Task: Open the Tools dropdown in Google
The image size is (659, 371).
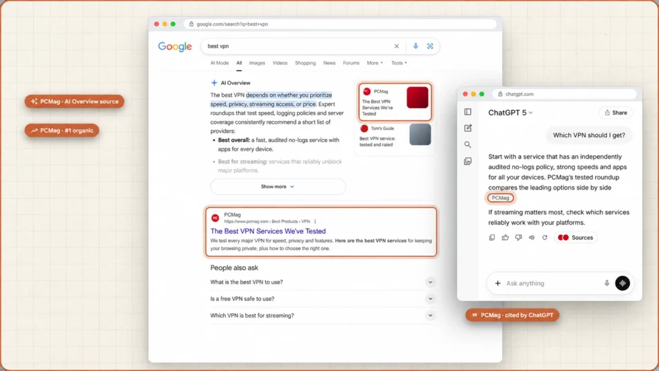Action: (399, 63)
